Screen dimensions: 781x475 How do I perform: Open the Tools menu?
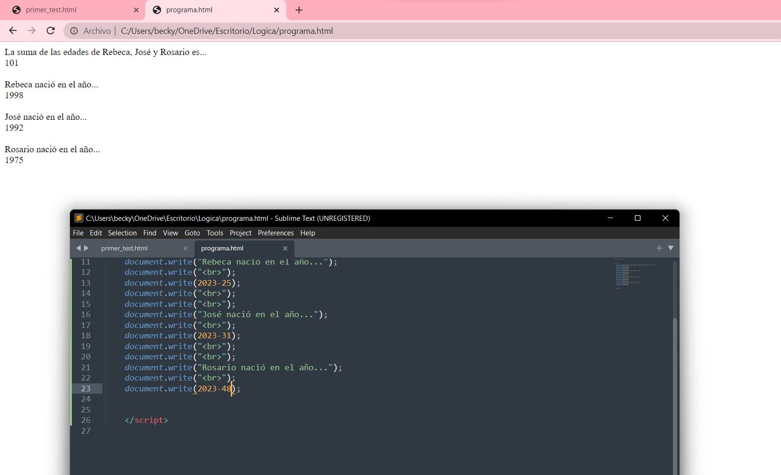[x=215, y=233]
